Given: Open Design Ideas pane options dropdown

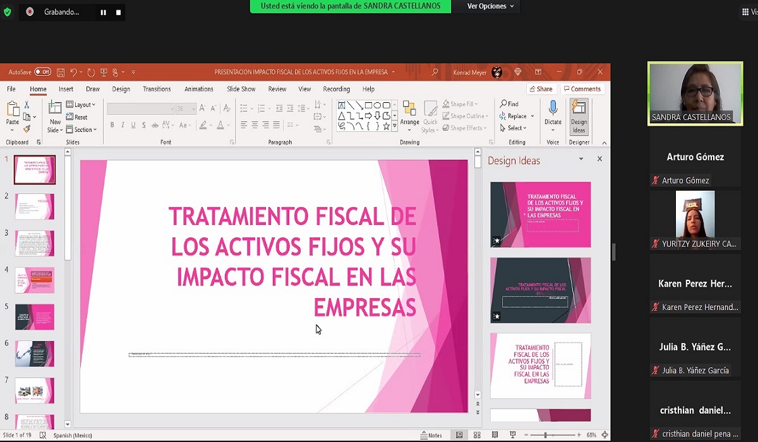Looking at the screenshot, I should [x=581, y=159].
